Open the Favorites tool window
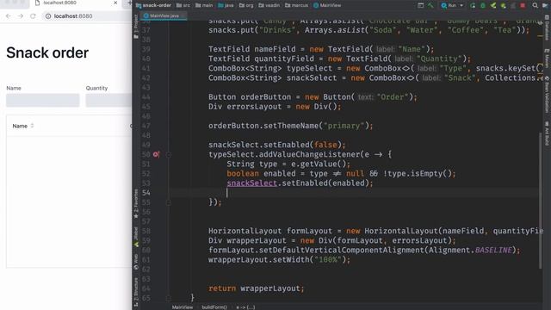The width and height of the screenshot is (551, 310). tap(136, 204)
